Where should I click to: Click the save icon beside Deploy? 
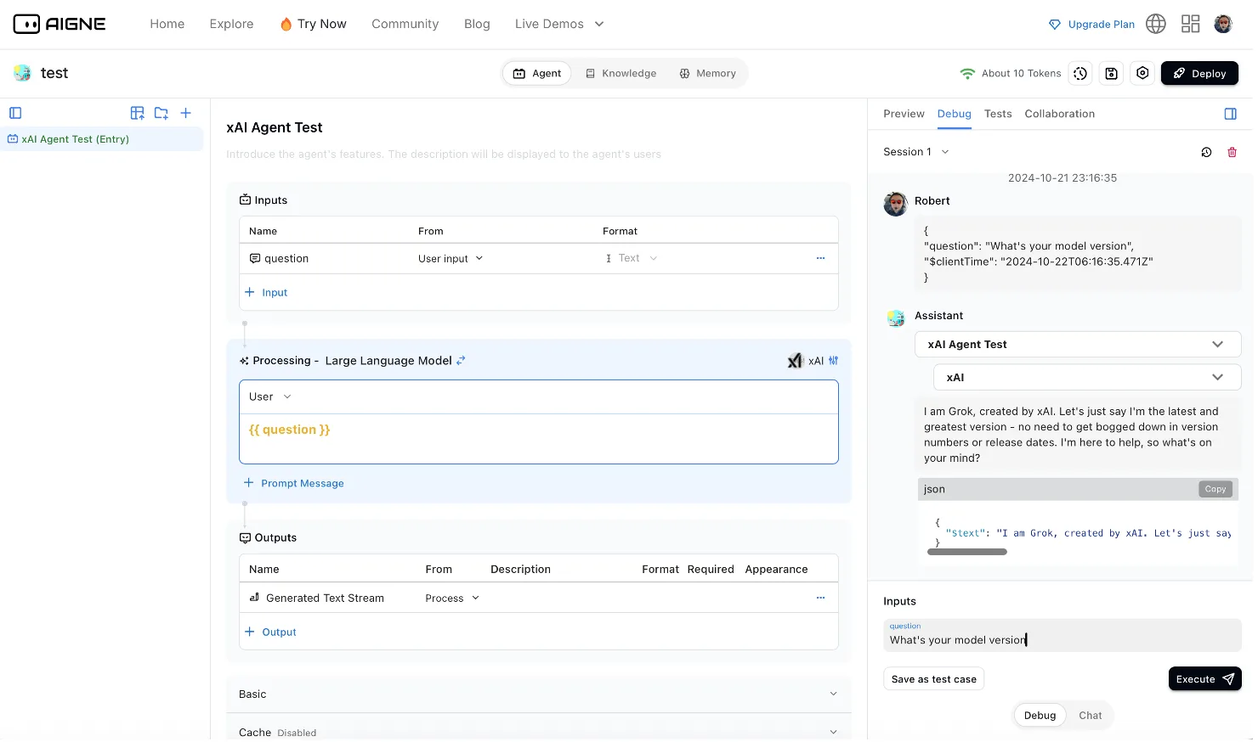point(1111,73)
